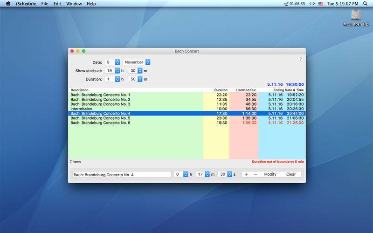Select row Brandeburg Concerto No. 5
Screen dimensions: 373x233
point(187,118)
